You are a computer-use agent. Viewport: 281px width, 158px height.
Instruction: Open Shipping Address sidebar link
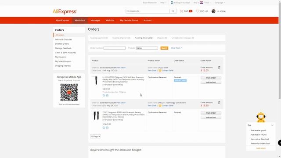pyautogui.click(x=63, y=66)
